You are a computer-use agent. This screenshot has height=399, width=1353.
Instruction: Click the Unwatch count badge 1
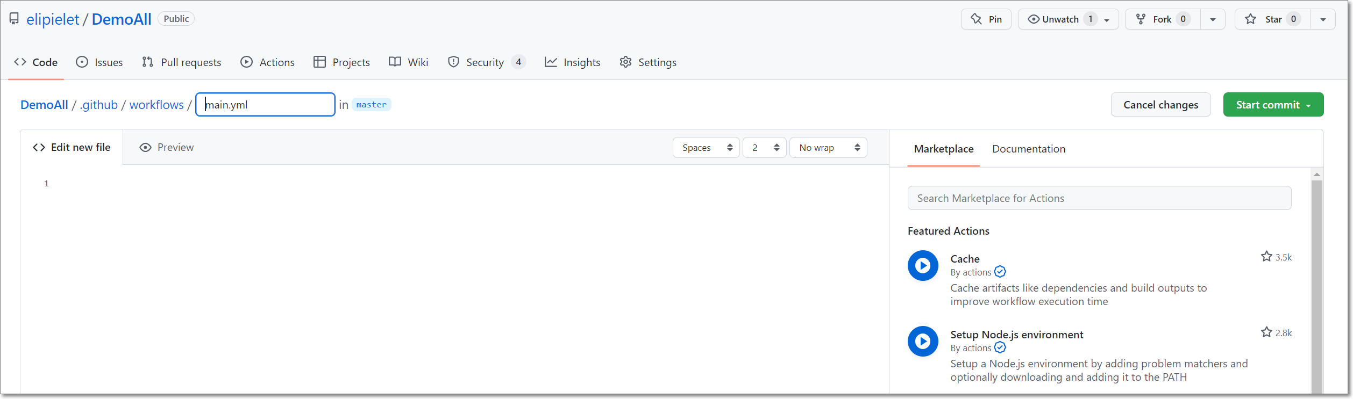(1090, 19)
